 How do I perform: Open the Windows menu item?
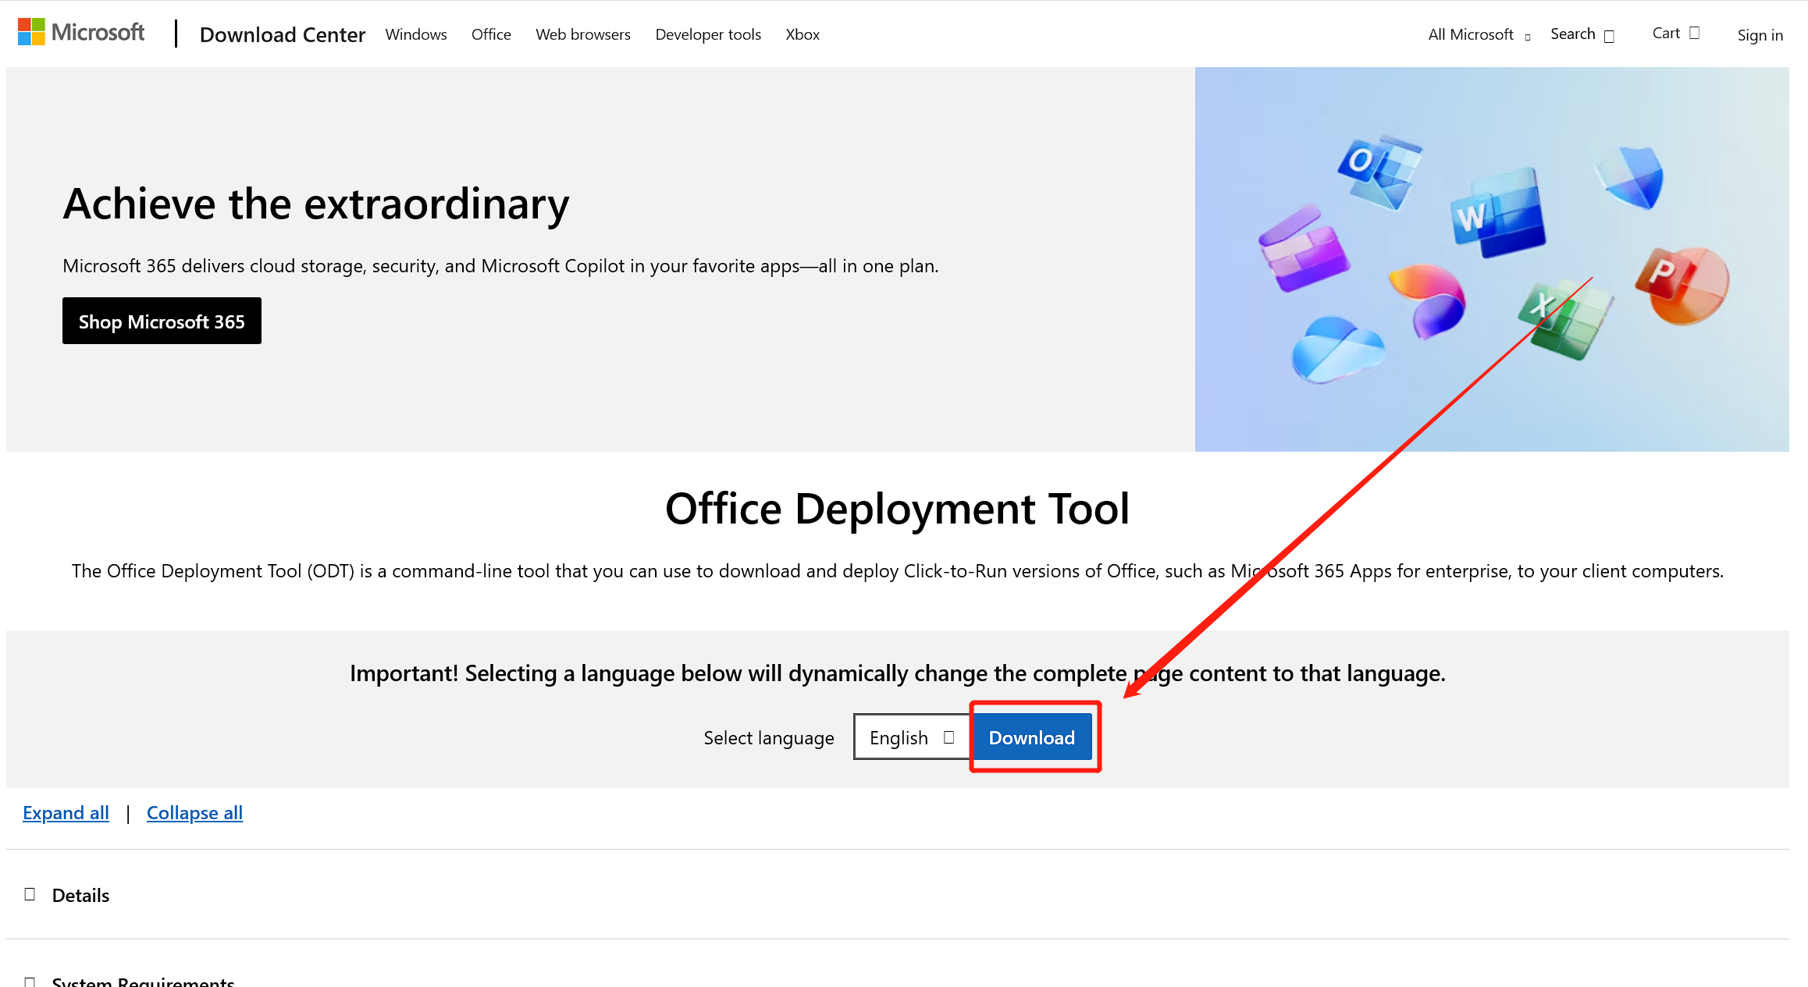point(416,34)
